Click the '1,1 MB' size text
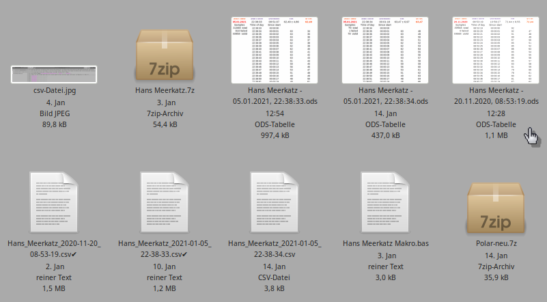The height and width of the screenshot is (302, 547). pyautogui.click(x=496, y=135)
